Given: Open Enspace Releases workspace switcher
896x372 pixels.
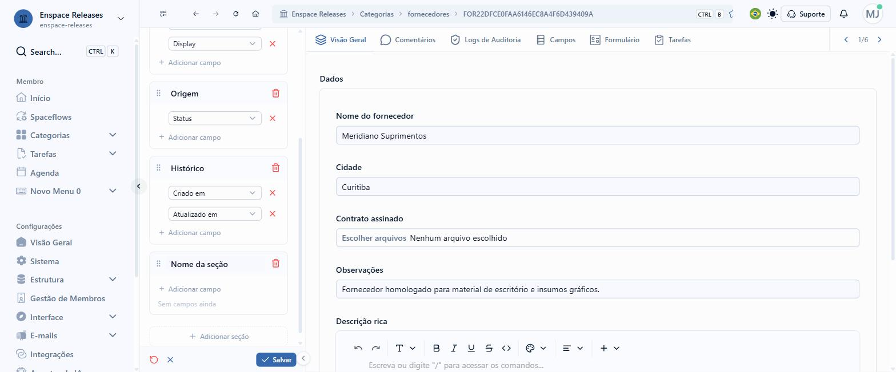Looking at the screenshot, I should pyautogui.click(x=69, y=19).
